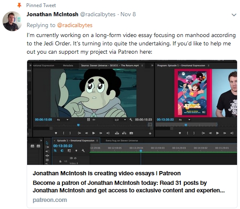This screenshot has width=240, height=209.
Task: Click the Program monitor playhead marker
Action: click(x=186, y=125)
